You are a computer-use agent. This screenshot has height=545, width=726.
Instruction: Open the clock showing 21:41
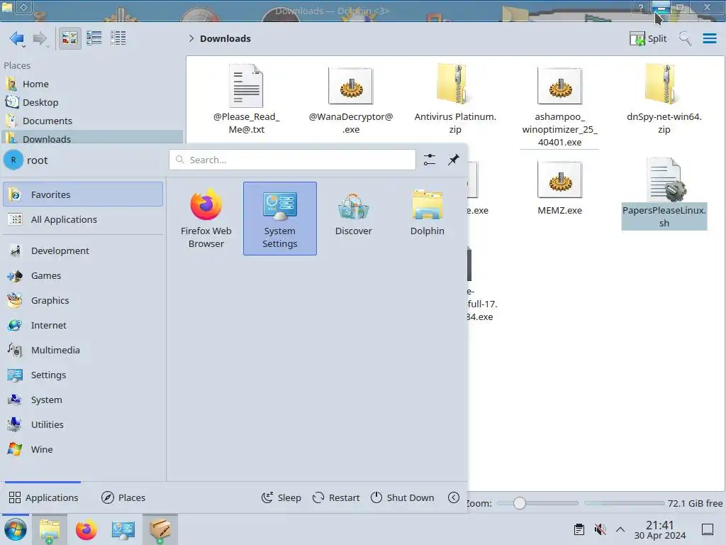click(660, 529)
